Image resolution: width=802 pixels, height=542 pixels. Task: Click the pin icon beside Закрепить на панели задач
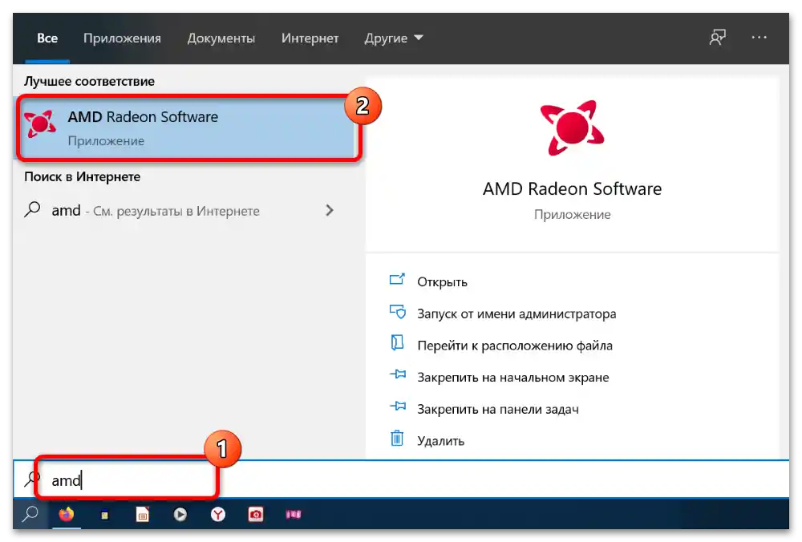click(398, 406)
